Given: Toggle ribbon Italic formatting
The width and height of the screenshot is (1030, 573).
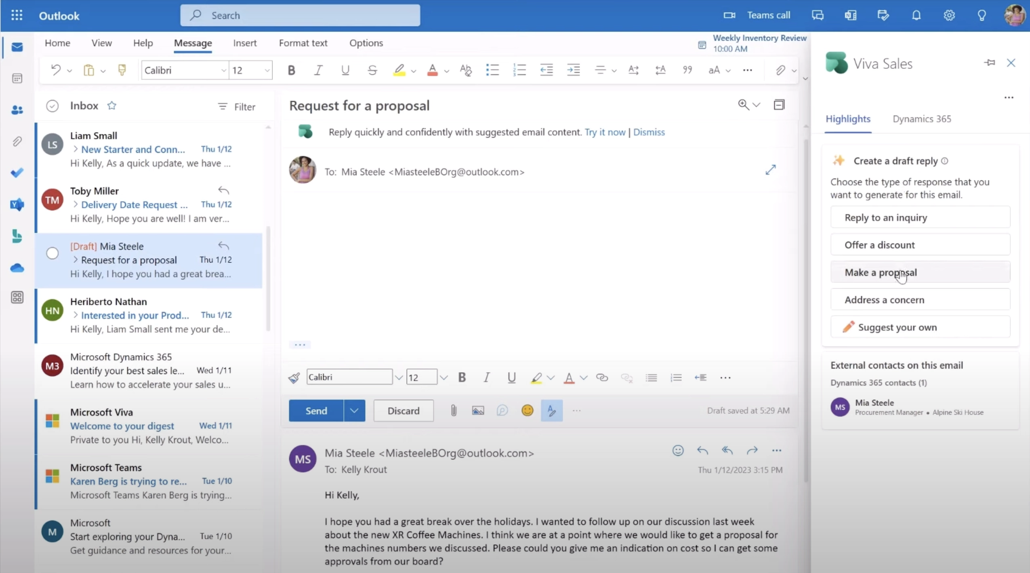Looking at the screenshot, I should click(318, 70).
